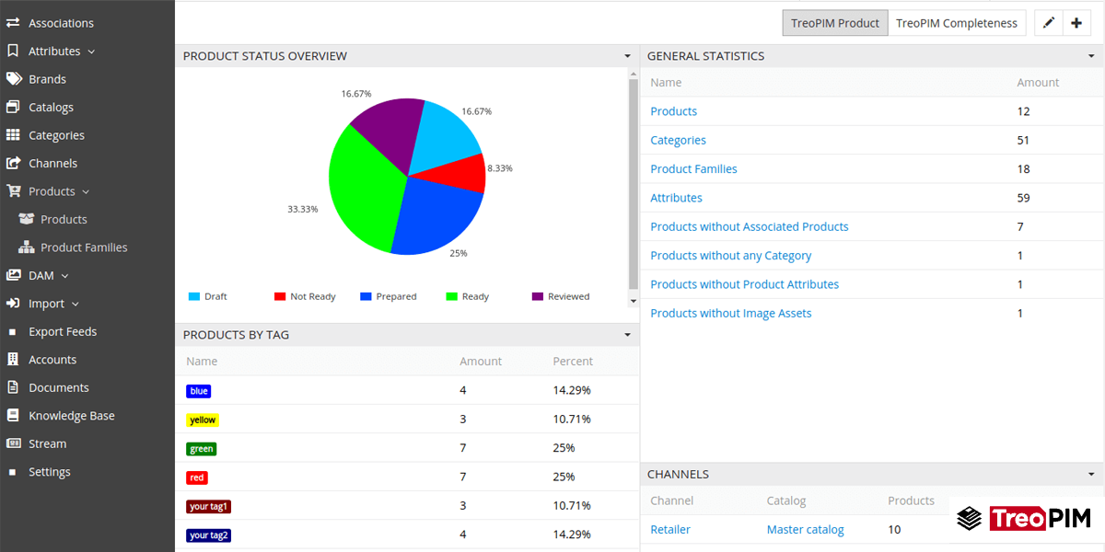
Task: Click the Brands sidebar icon
Action: click(13, 78)
